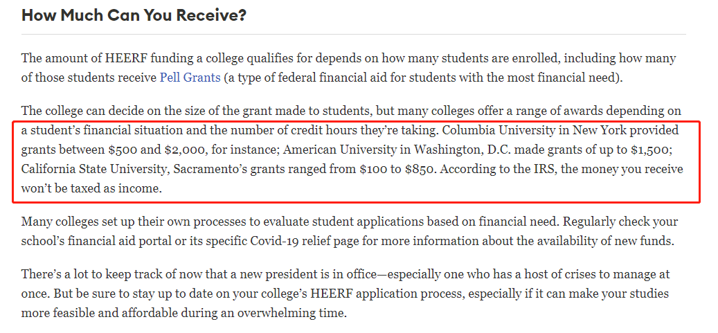Click the $850 figure

click(421, 170)
